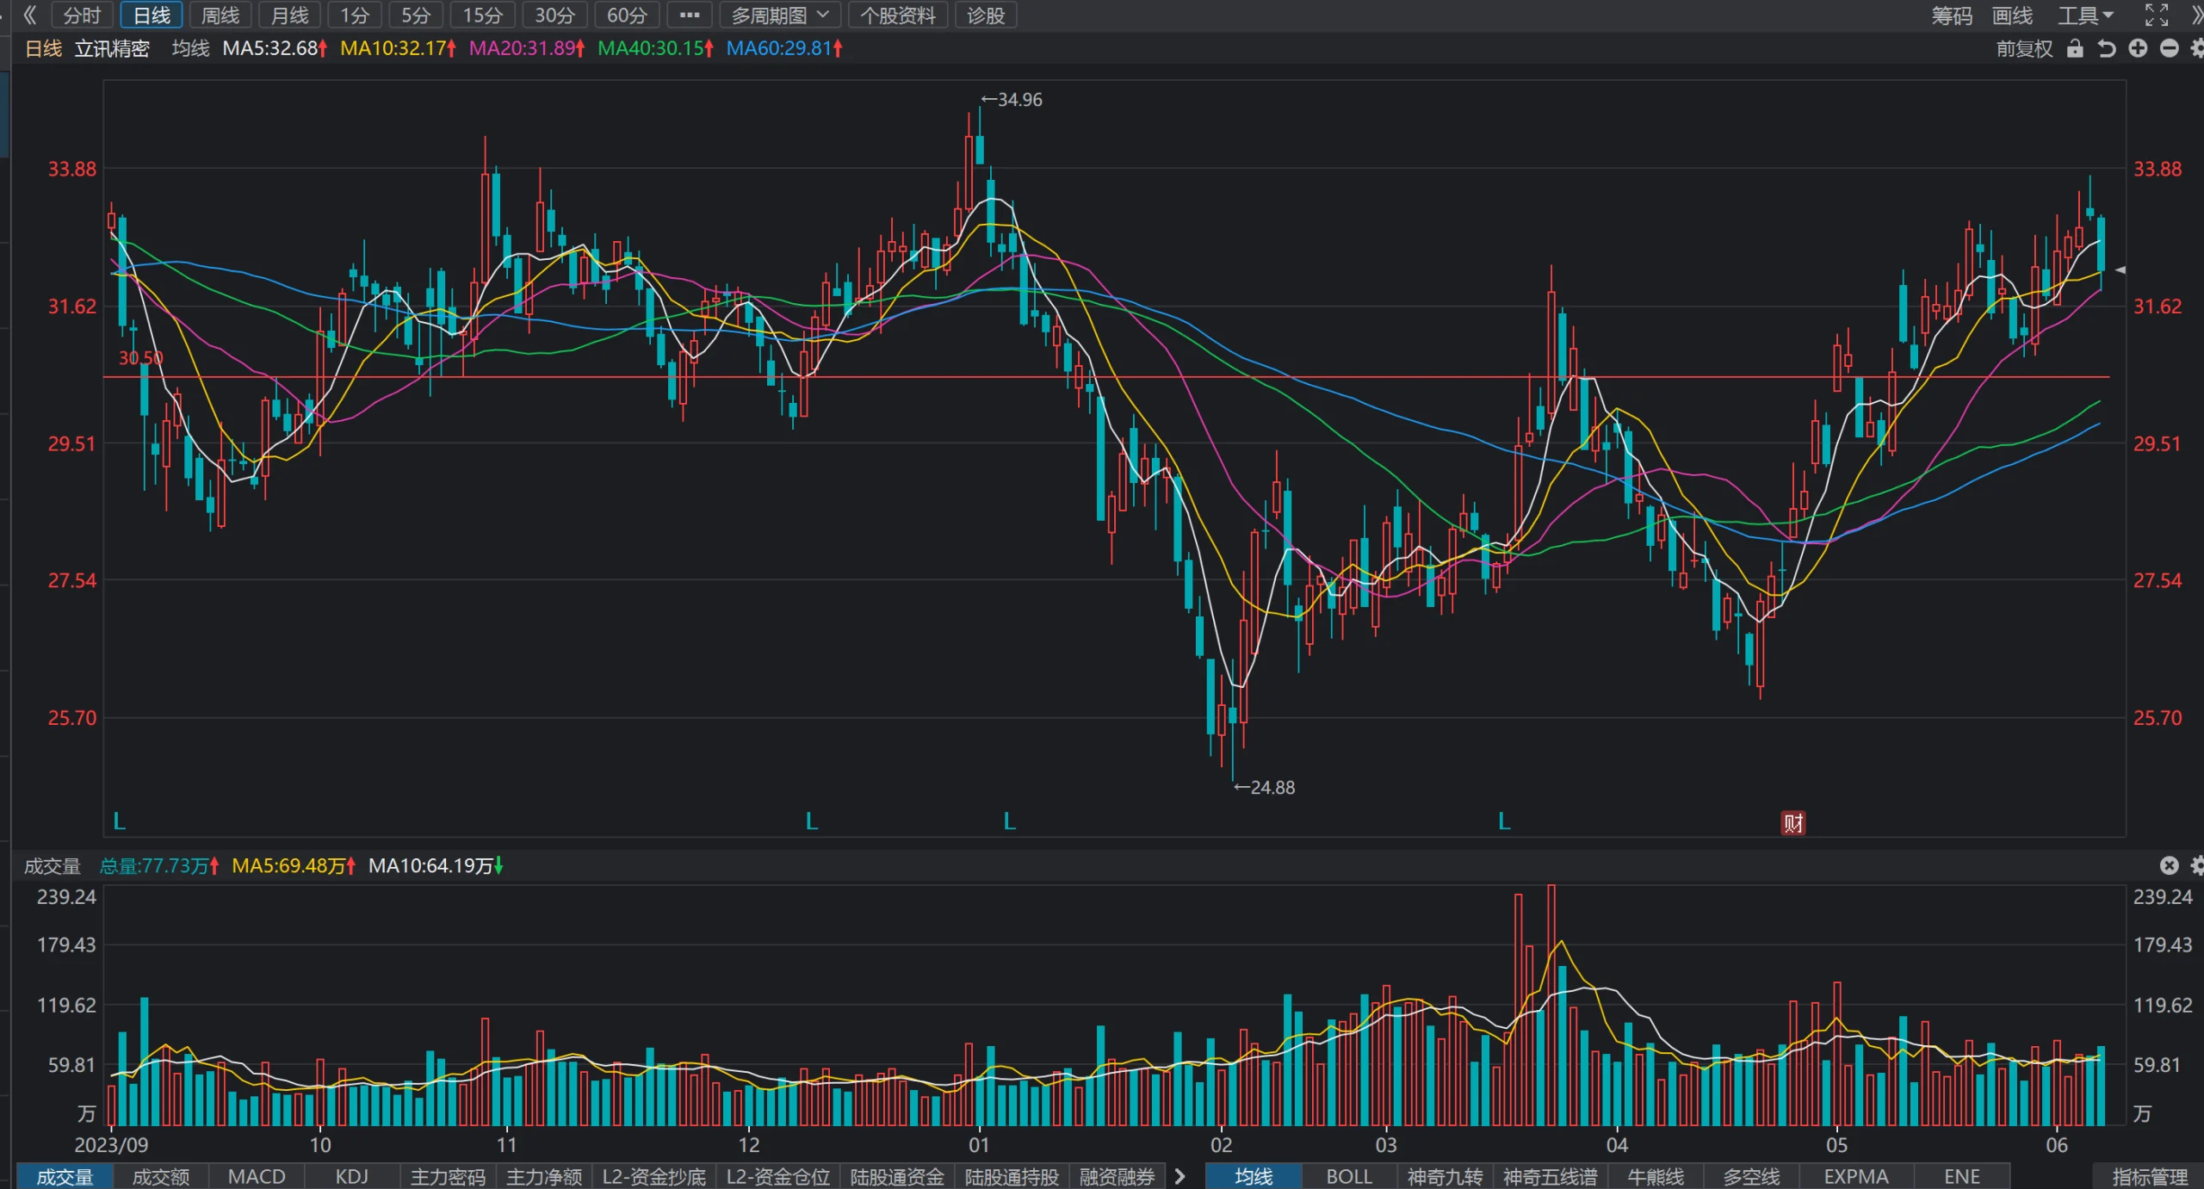Click the 均线 label in header

coord(190,48)
